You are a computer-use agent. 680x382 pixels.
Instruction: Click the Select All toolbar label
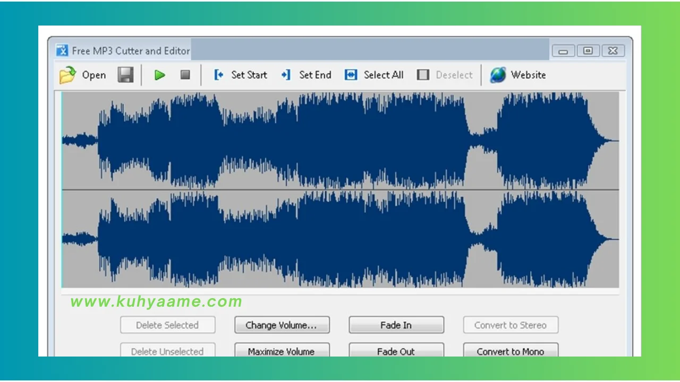tap(384, 75)
